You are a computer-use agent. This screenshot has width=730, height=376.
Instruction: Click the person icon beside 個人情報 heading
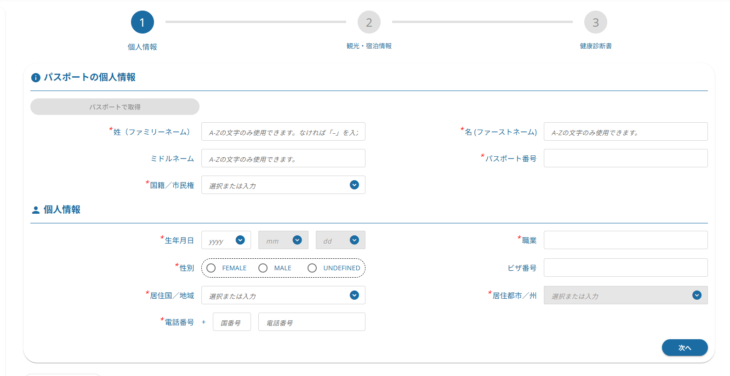pyautogui.click(x=35, y=210)
